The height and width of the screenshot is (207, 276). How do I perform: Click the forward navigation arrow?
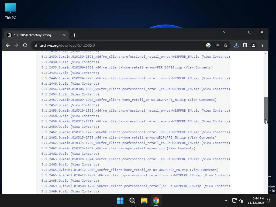[x=16, y=45]
